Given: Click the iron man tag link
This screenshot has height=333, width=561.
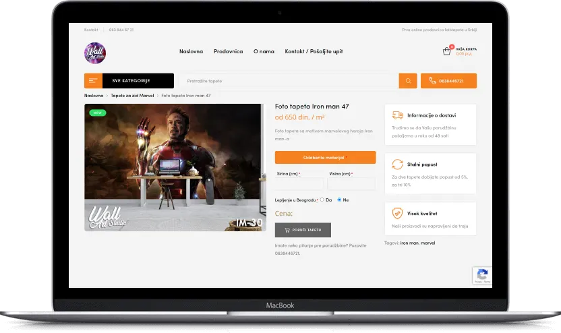Looking at the screenshot, I should point(409,243).
